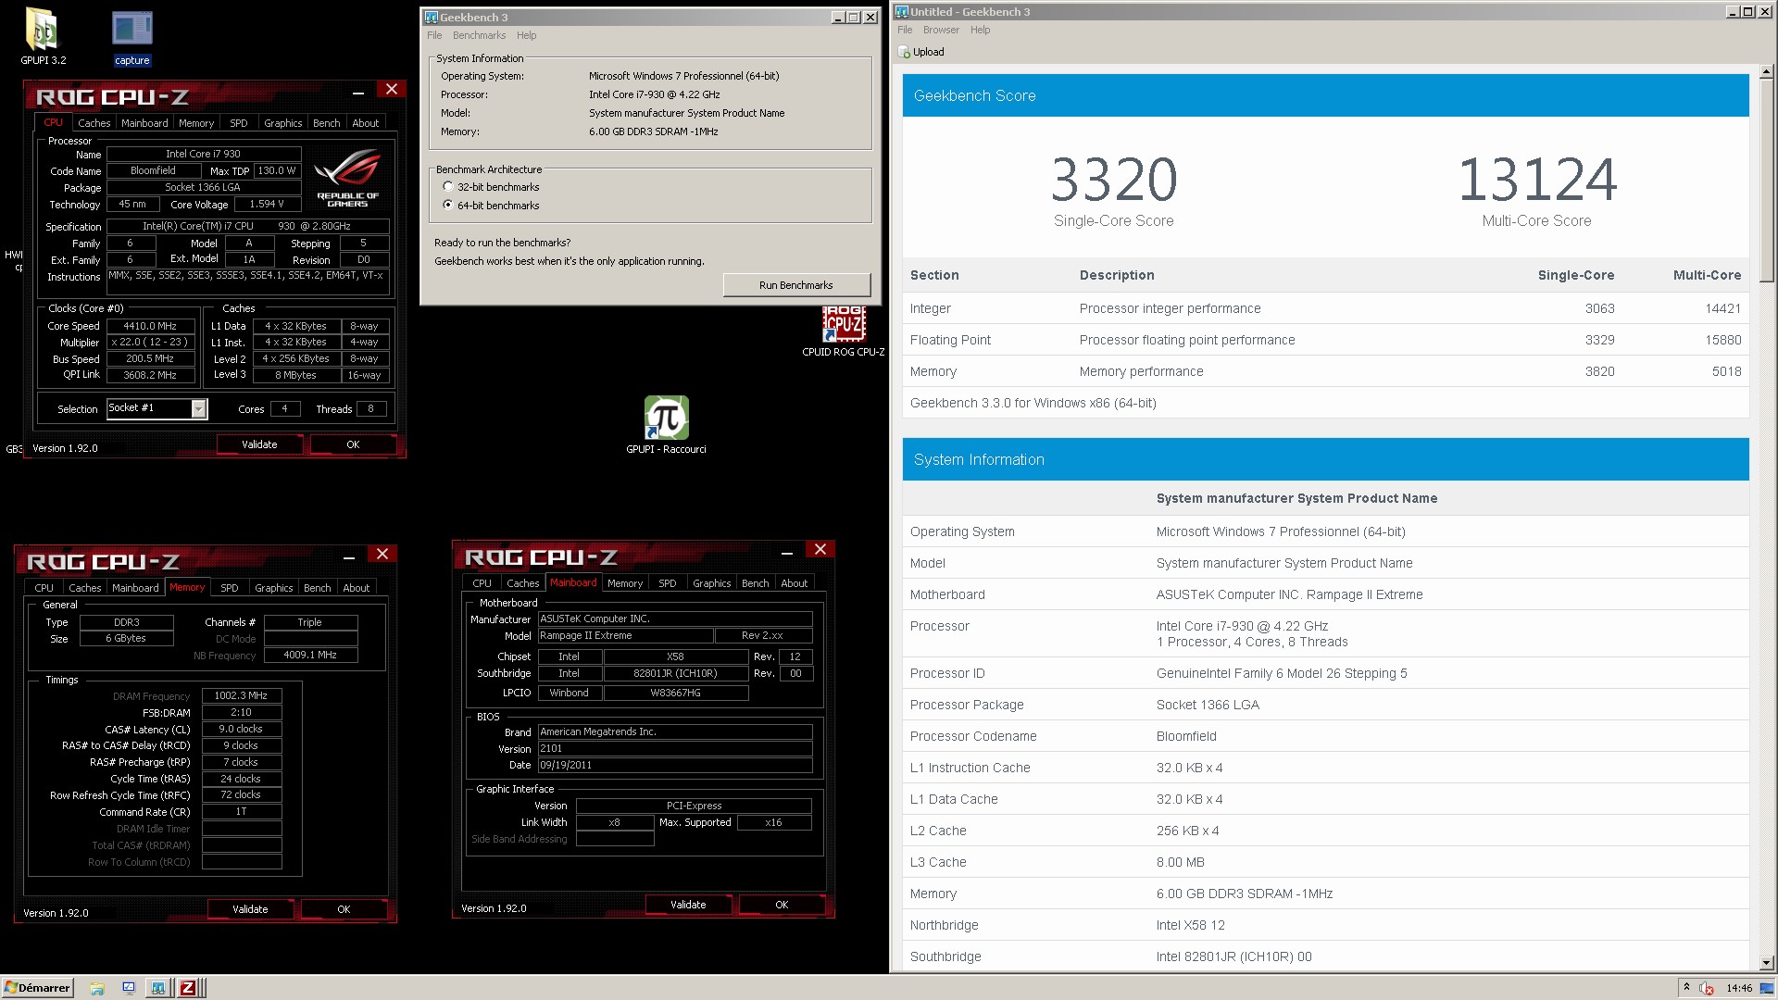Viewport: 1778px width, 1000px height.
Task: Open File menu in Geekbench 3 launcher window
Action: 434,35
